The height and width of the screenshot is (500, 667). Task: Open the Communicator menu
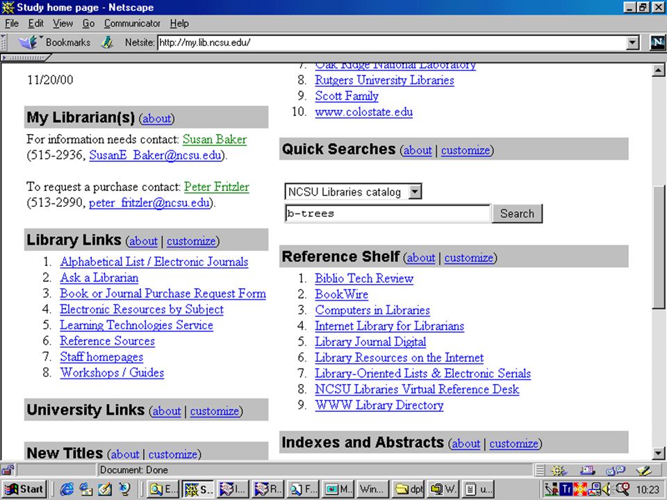tap(132, 24)
